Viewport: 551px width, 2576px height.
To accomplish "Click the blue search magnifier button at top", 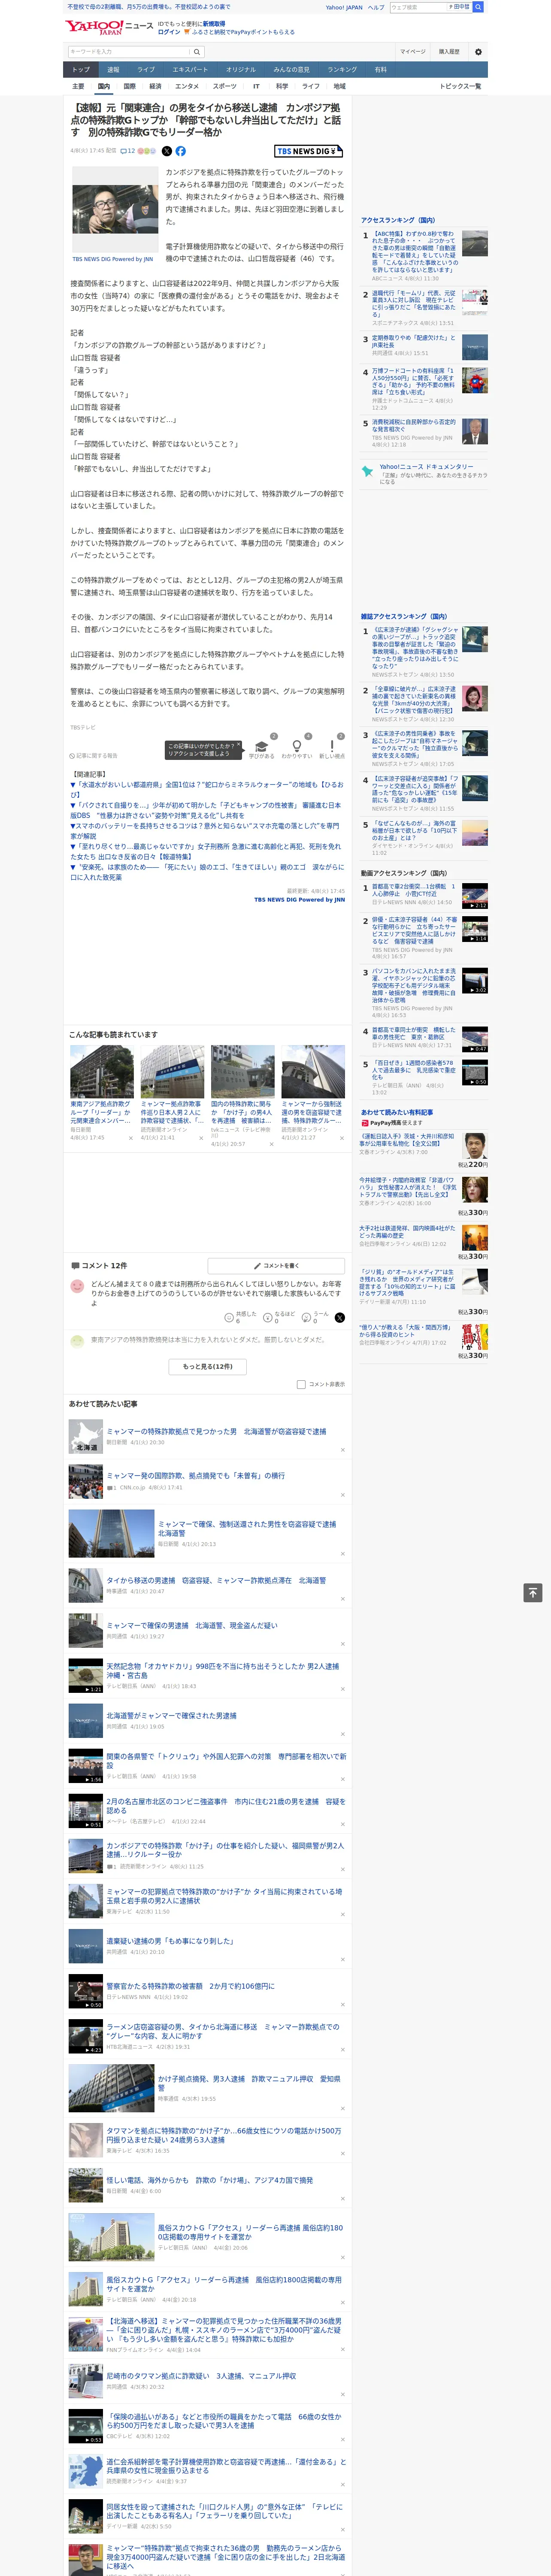I will click(478, 7).
